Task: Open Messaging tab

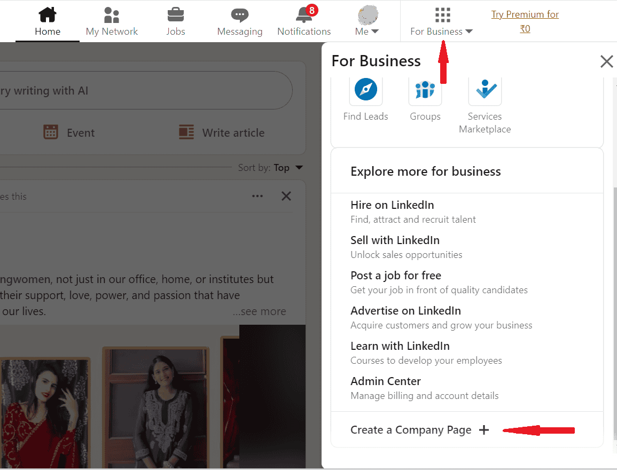Action: click(240, 21)
